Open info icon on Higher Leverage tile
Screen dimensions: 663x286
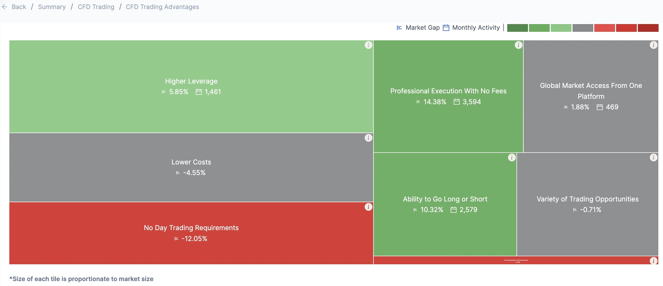pos(368,45)
